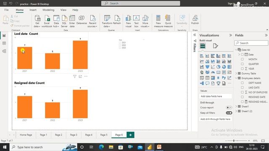Add a Text box from the ribbon
Screen dimensions: 269x151
pos(136,21)
